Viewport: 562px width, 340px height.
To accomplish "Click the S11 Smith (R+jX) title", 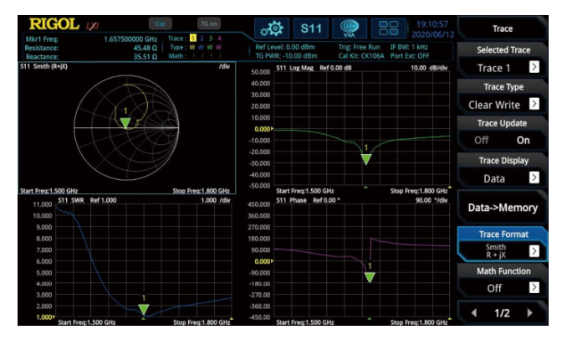I will point(43,66).
